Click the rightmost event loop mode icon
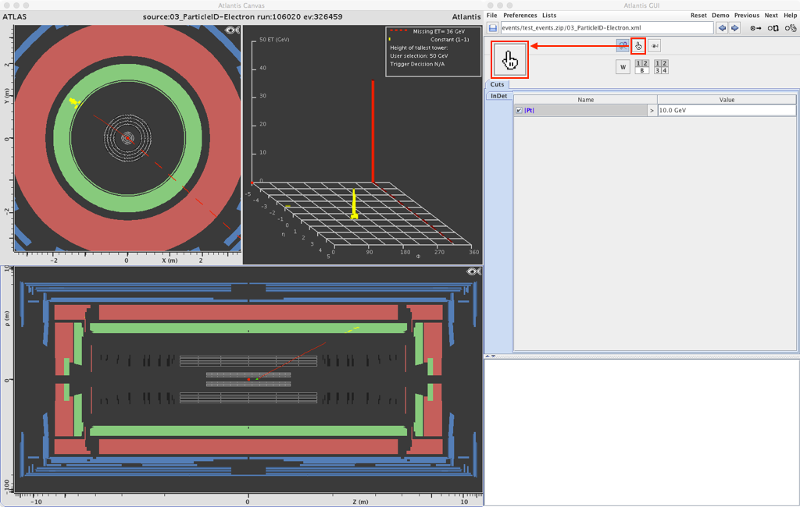 click(x=791, y=28)
